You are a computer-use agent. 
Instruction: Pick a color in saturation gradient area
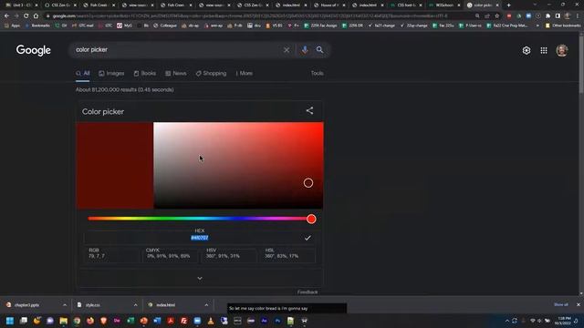point(238,166)
